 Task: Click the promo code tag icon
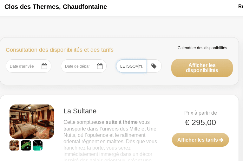point(154,66)
